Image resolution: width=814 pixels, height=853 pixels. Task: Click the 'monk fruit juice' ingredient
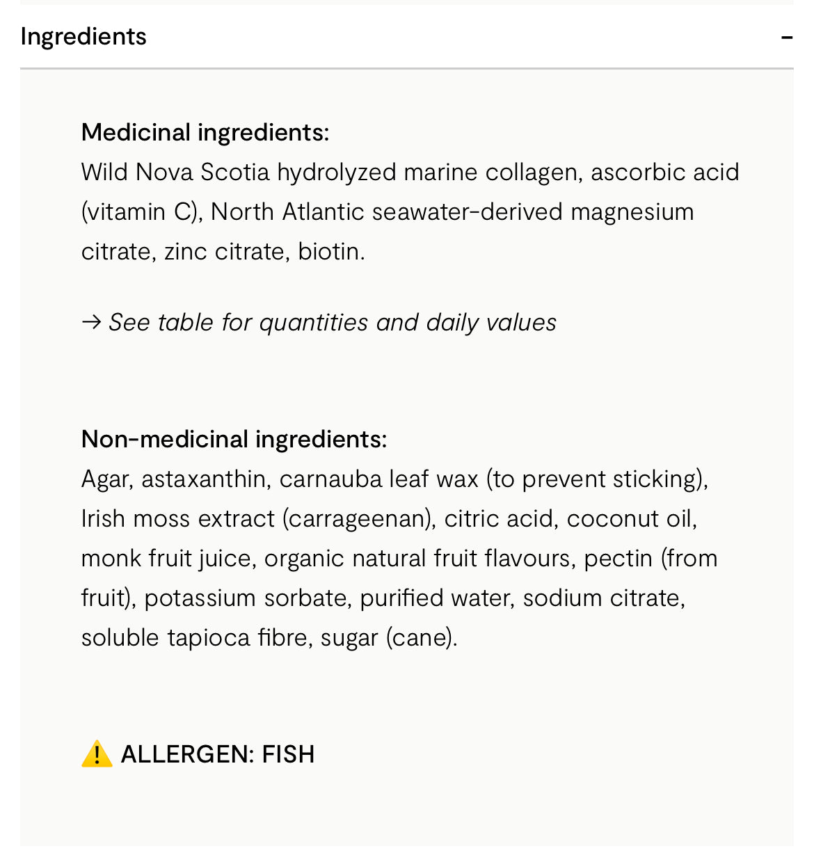[x=166, y=559]
